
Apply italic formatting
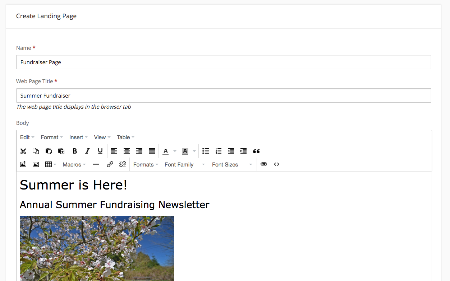(x=87, y=151)
